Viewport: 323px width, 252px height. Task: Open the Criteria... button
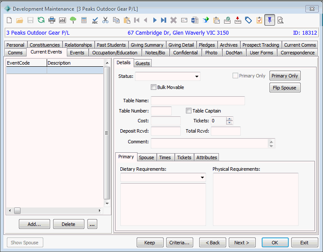(x=179, y=243)
